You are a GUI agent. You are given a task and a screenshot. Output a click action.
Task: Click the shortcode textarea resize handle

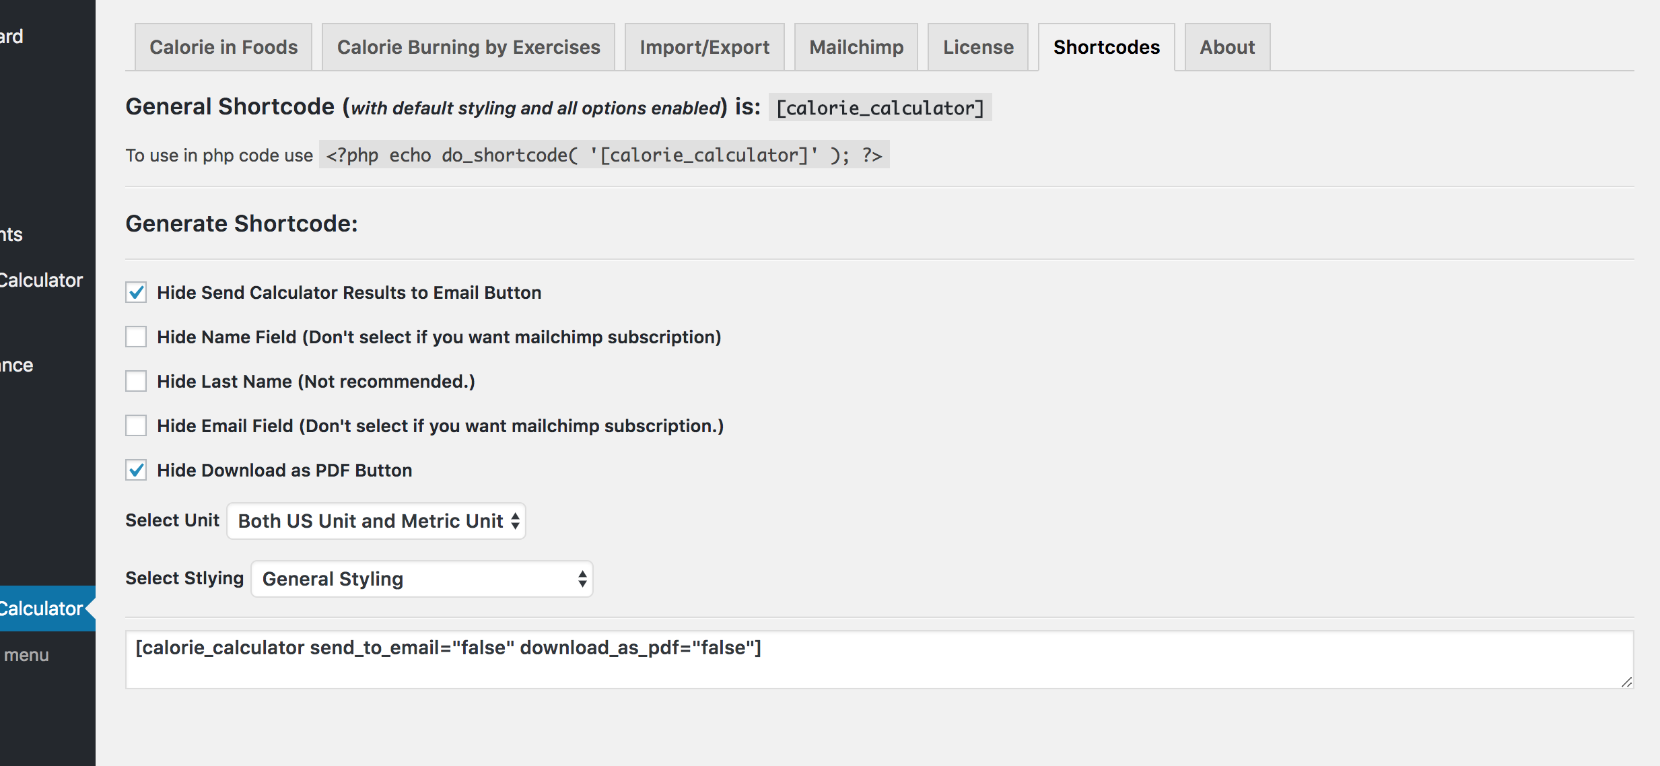1626,682
